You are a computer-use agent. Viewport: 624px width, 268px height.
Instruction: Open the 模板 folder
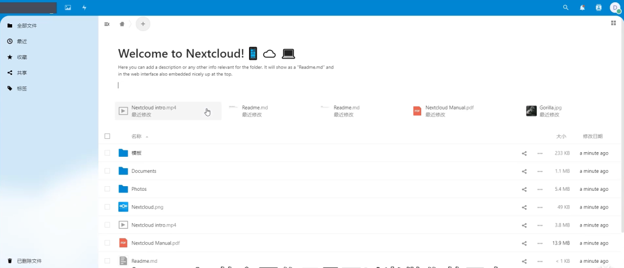pyautogui.click(x=136, y=153)
